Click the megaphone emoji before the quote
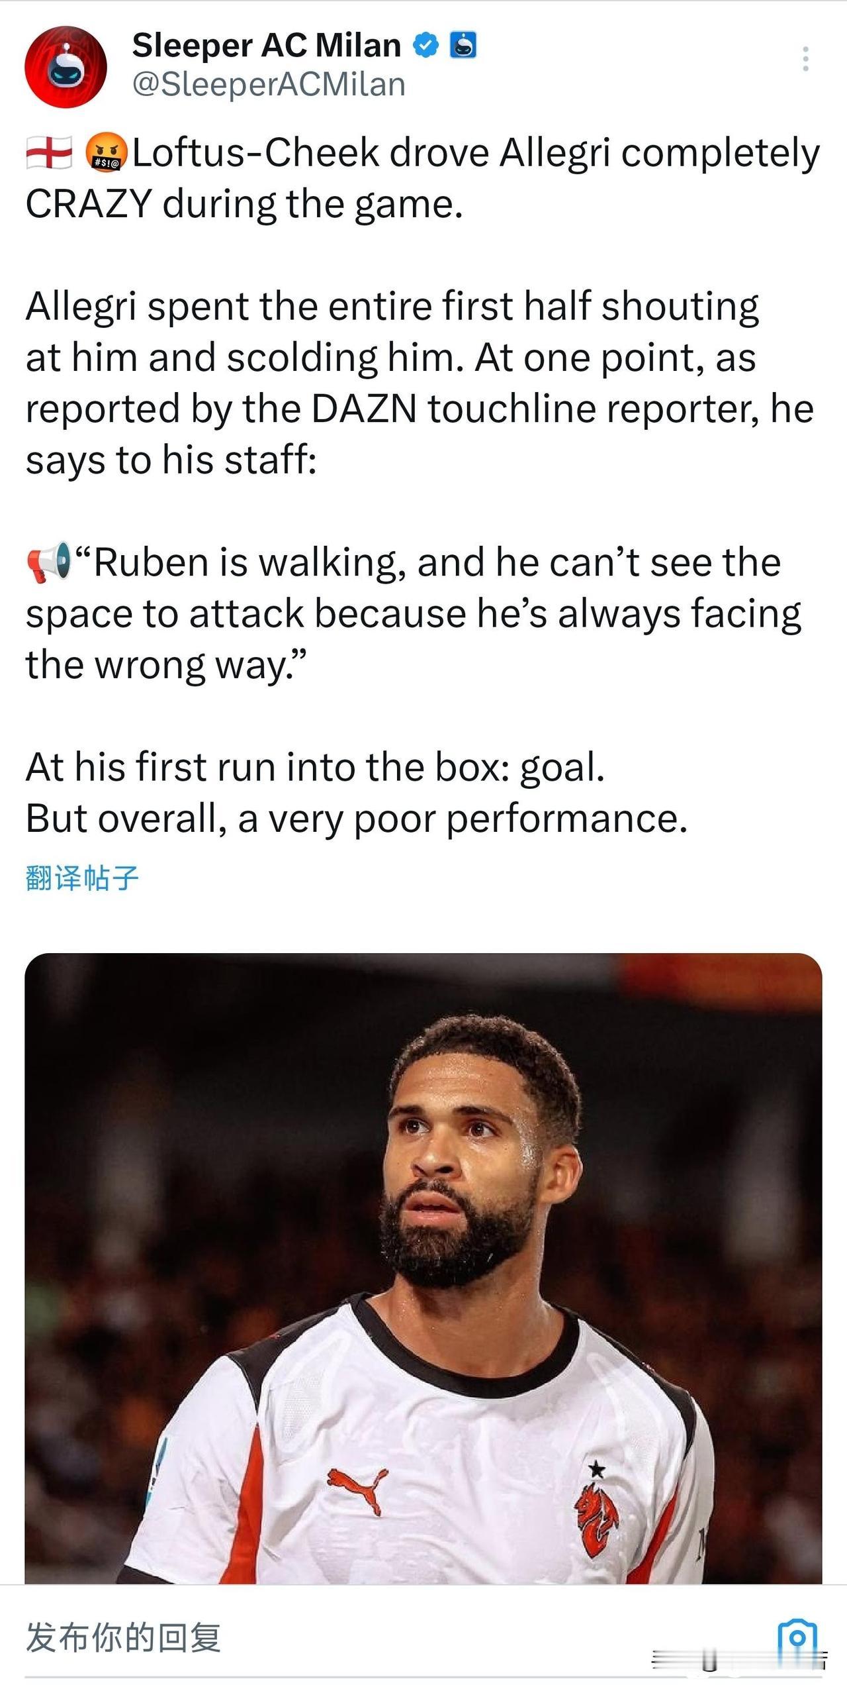 [x=50, y=562]
